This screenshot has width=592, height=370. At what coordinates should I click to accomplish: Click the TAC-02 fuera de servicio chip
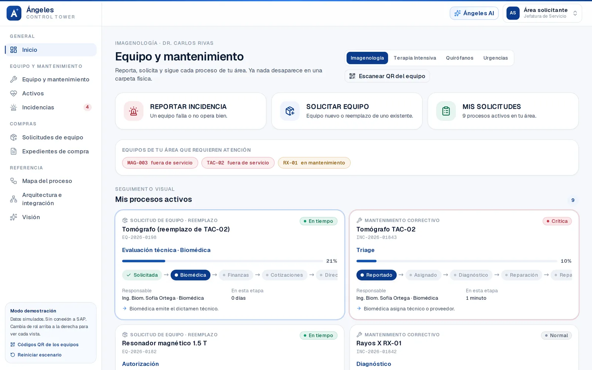pos(238,163)
